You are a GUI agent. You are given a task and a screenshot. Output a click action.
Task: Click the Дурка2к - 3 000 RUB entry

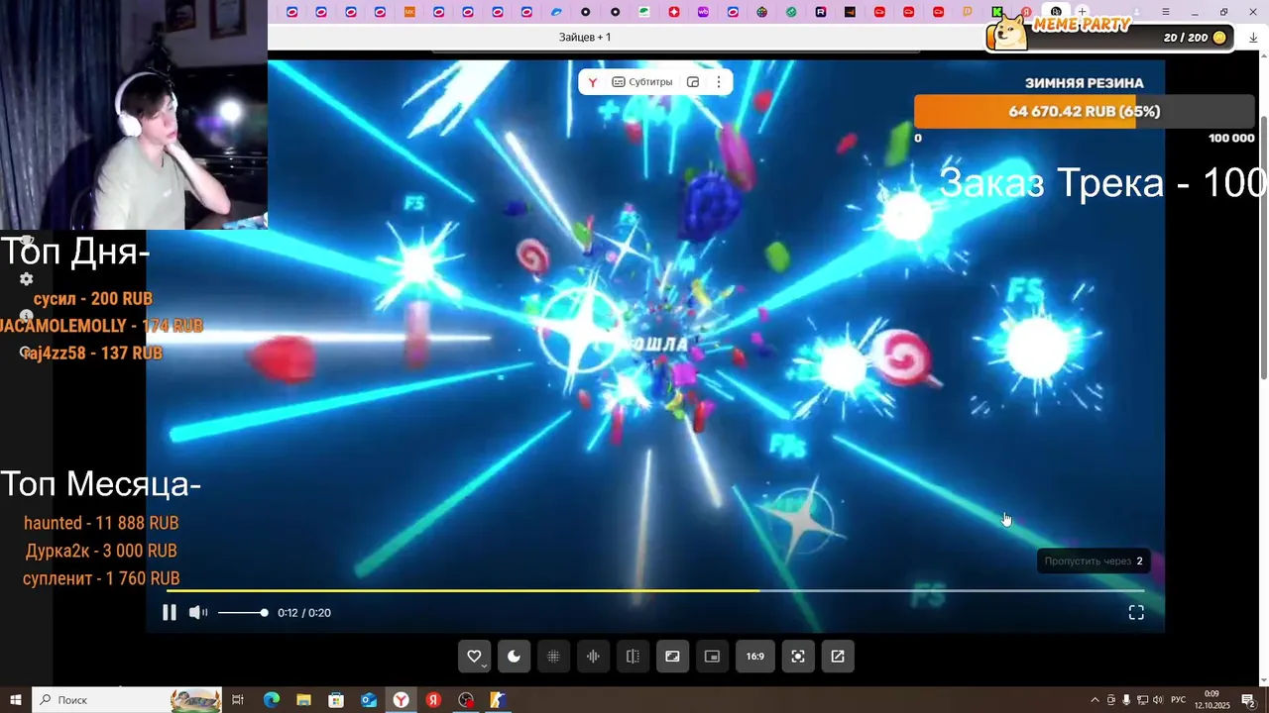pos(101,551)
